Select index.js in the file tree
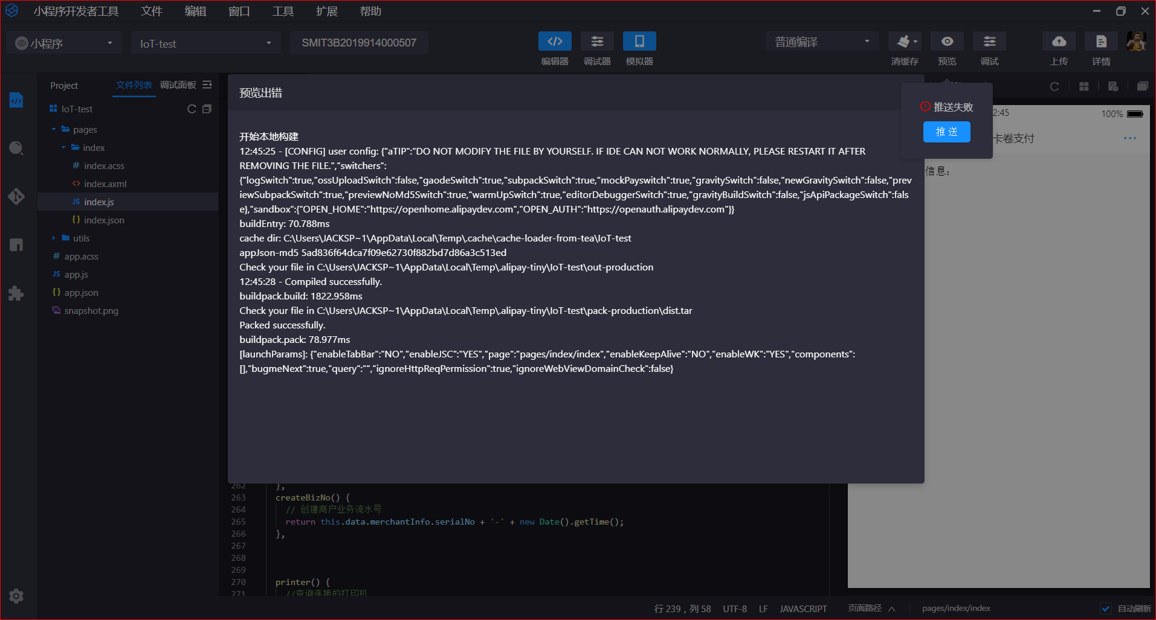This screenshot has width=1156, height=620. (x=128, y=202)
